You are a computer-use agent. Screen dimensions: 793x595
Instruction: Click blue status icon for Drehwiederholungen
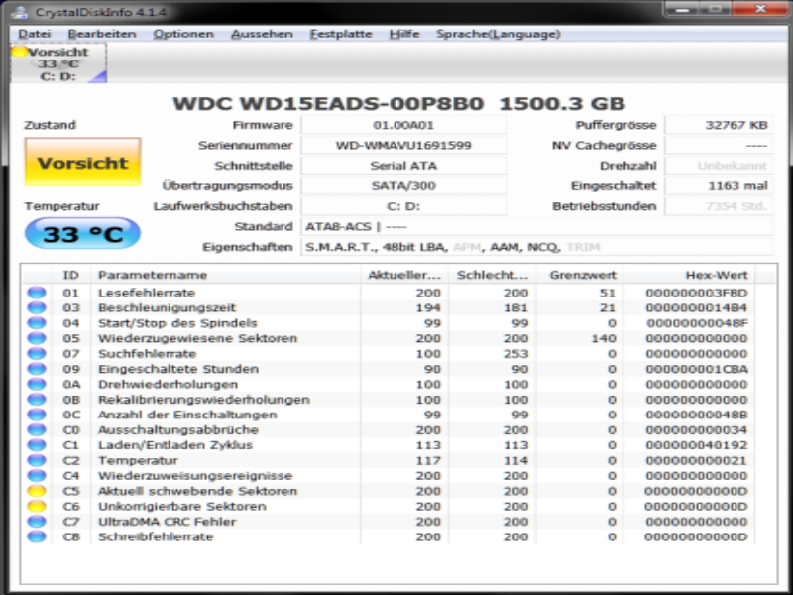[x=37, y=384]
